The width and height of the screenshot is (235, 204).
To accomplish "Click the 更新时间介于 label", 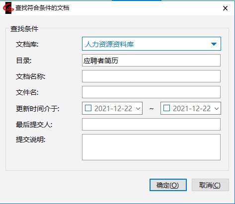I will coord(38,109).
